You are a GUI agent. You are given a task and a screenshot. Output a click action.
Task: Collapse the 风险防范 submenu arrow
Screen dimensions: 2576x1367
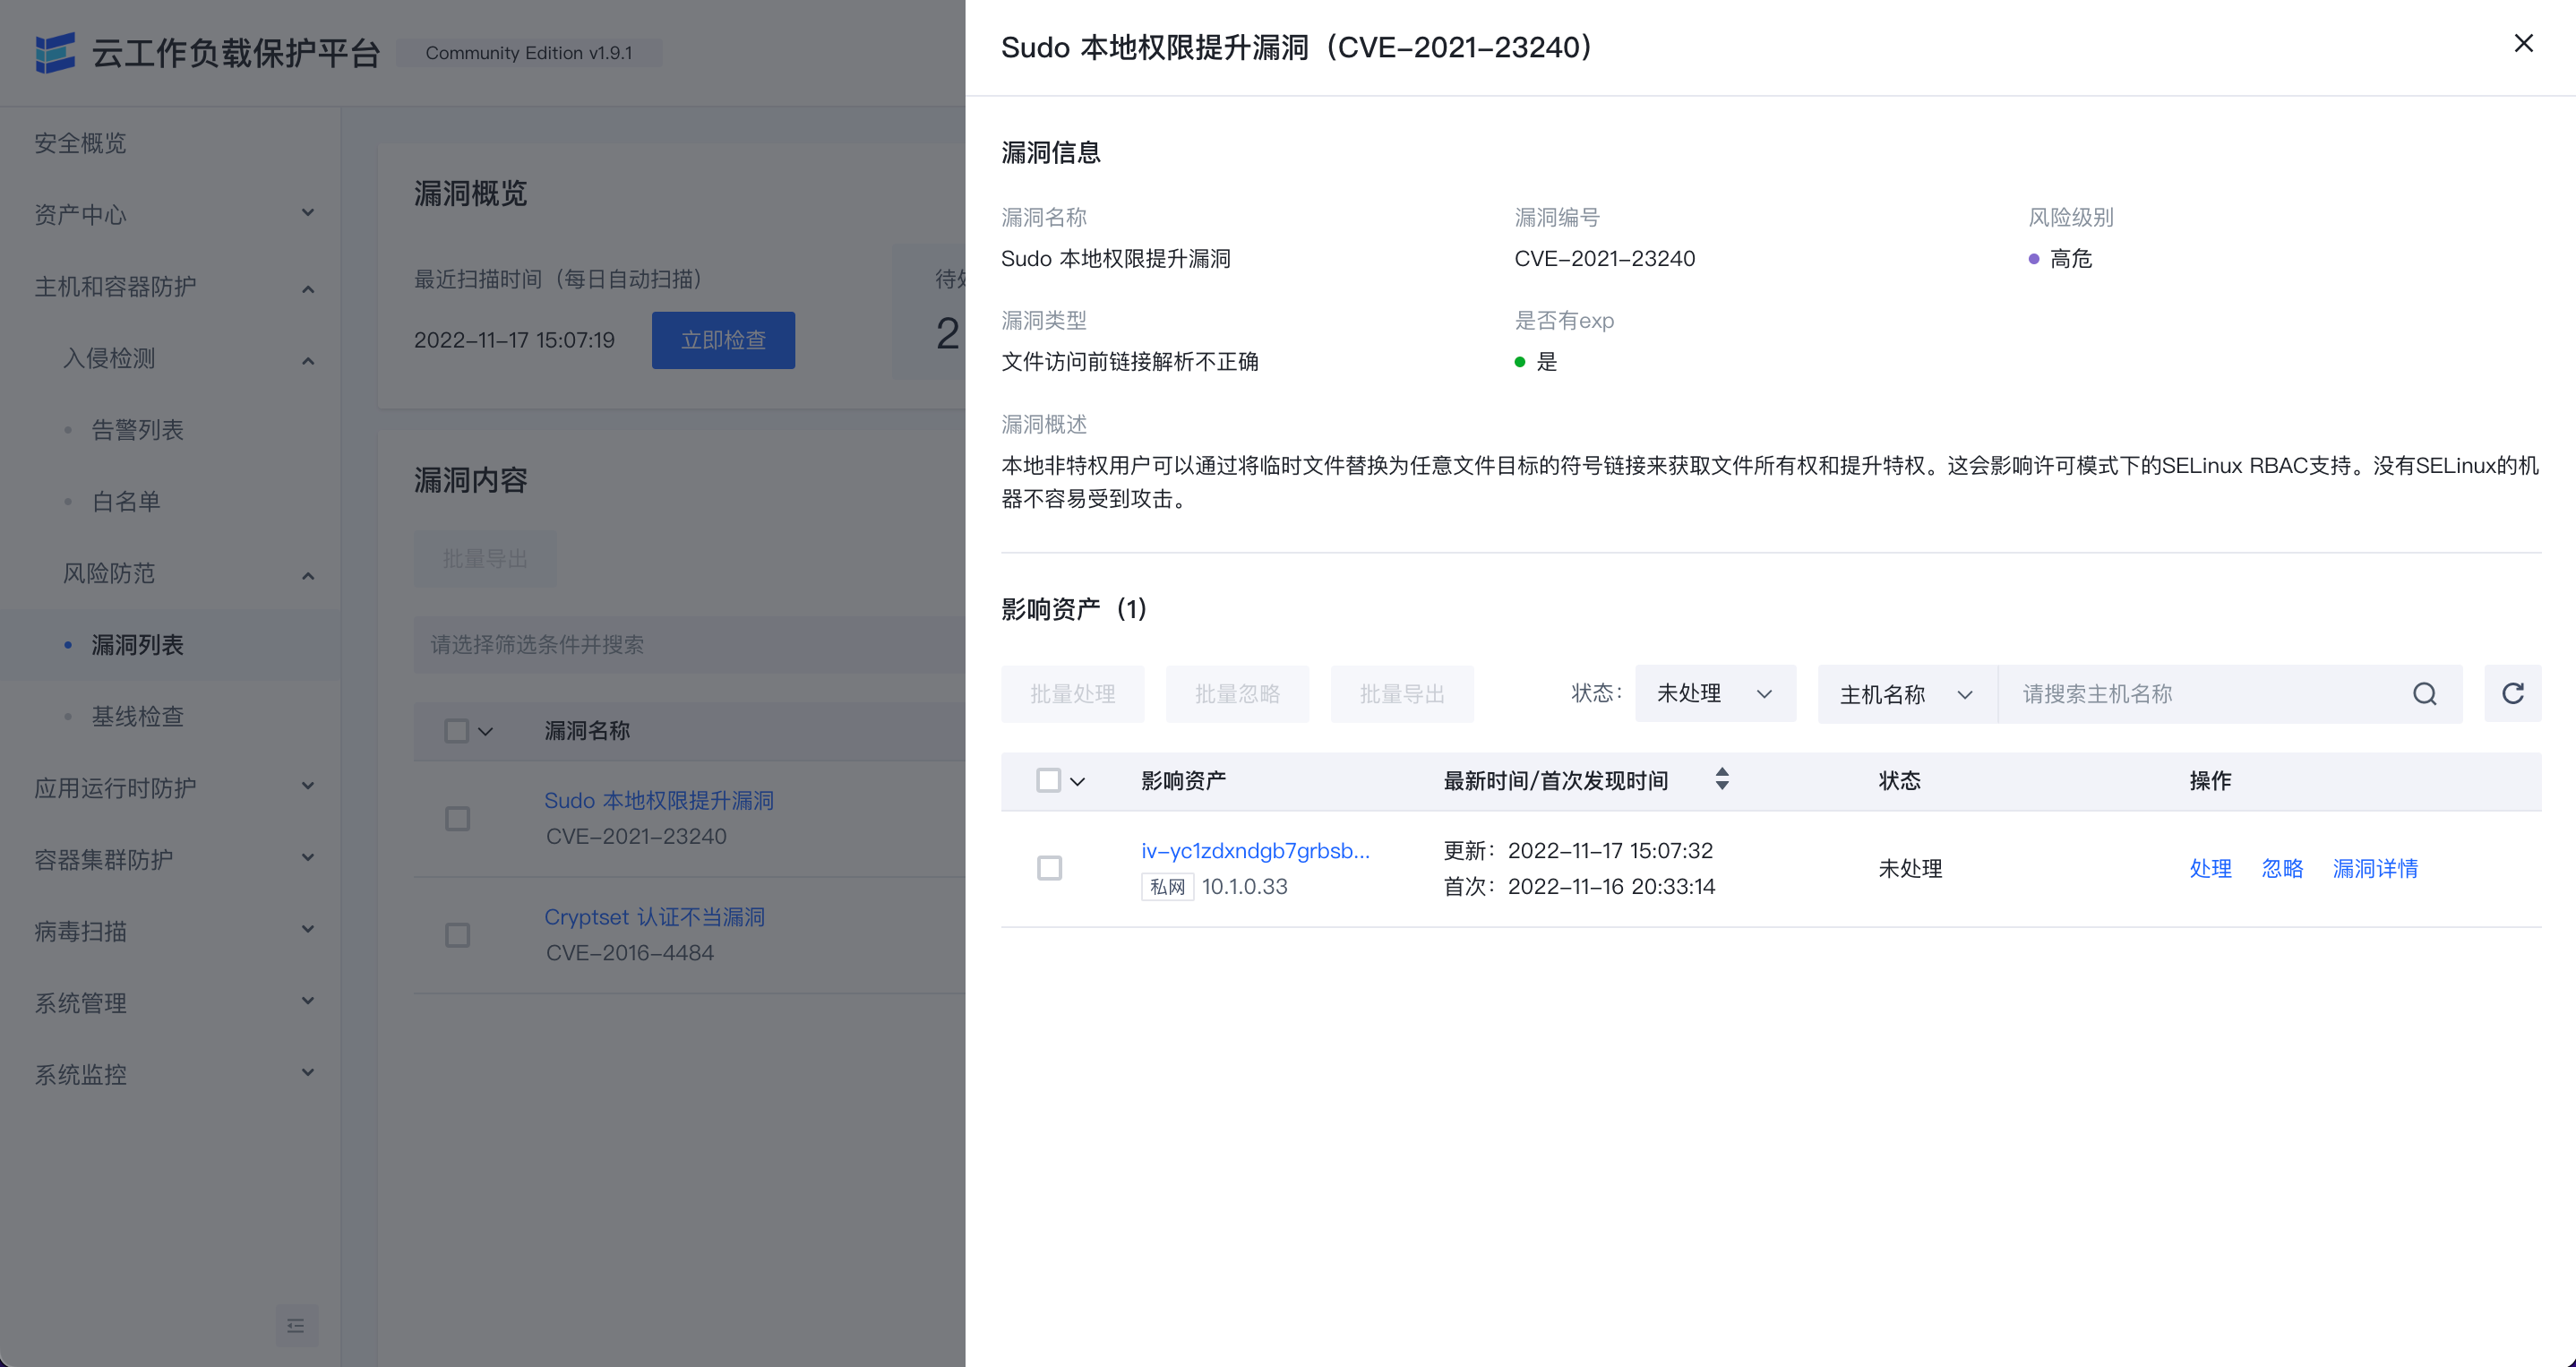click(308, 575)
